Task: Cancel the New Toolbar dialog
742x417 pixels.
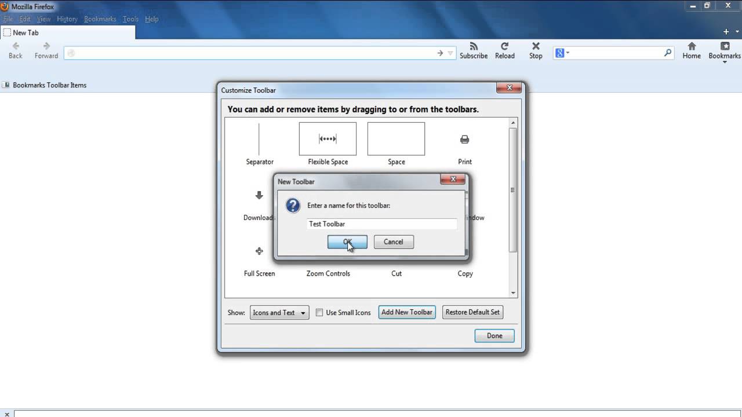Action: pos(394,242)
